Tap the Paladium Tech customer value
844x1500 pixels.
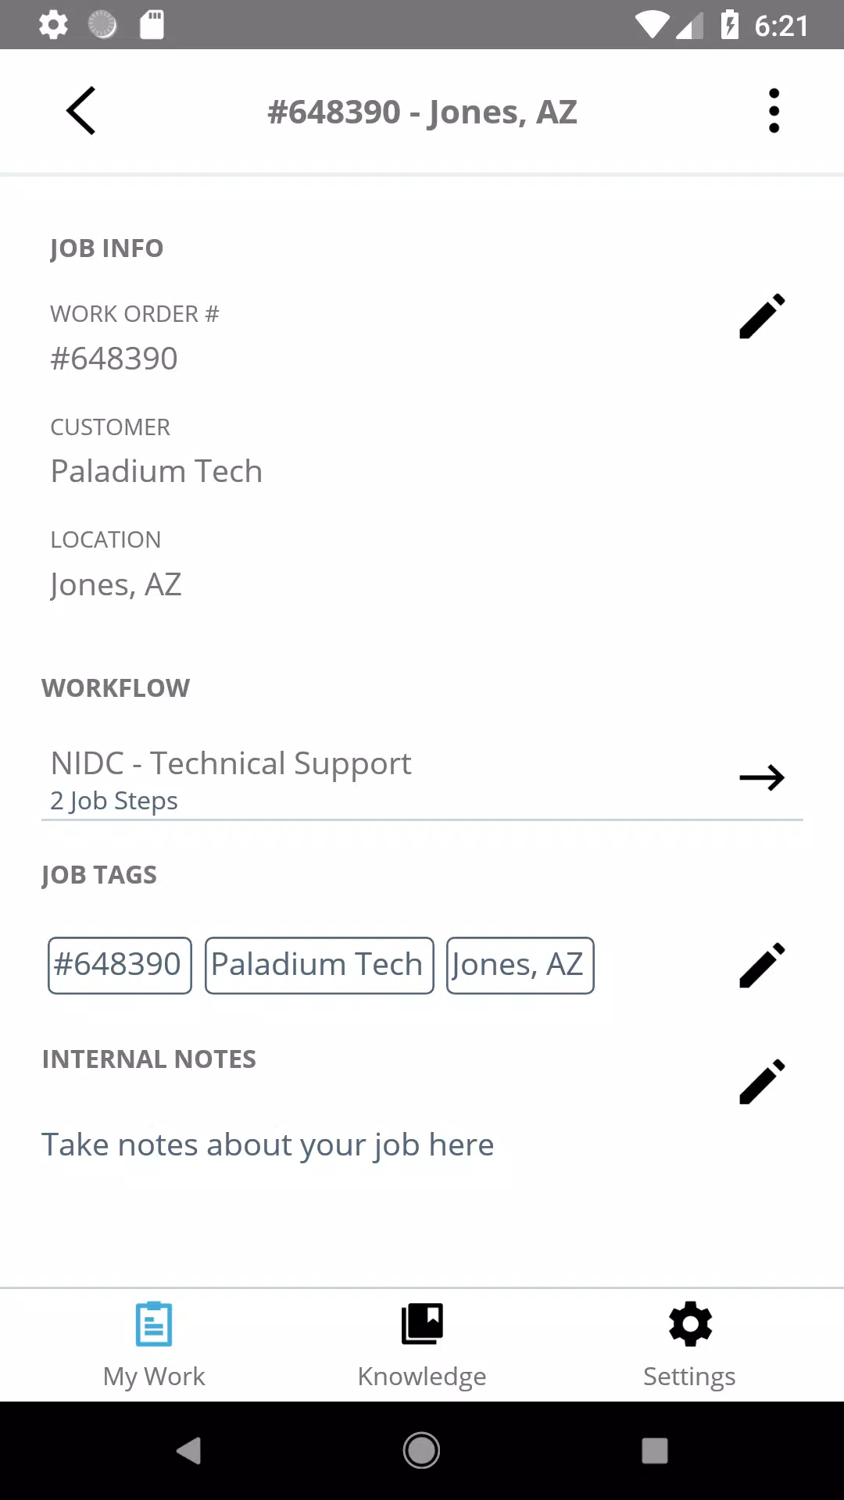tap(156, 472)
